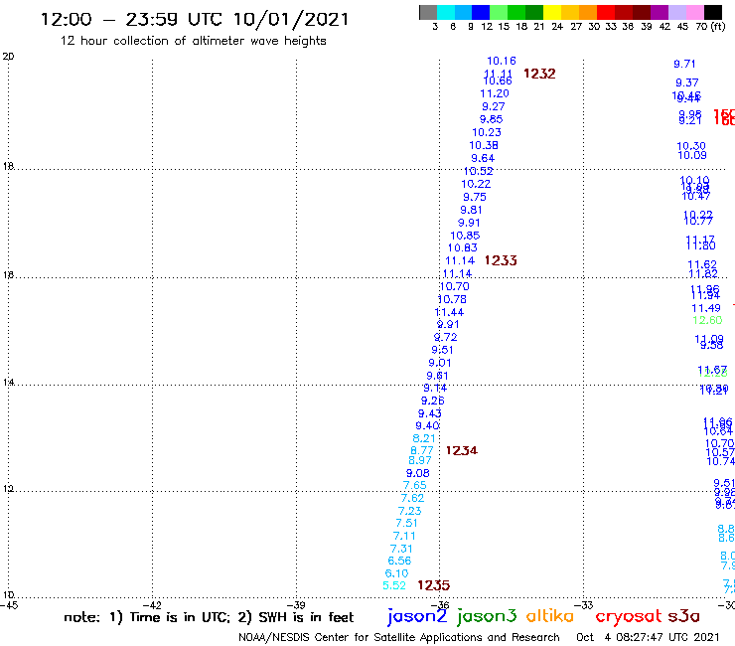The width and height of the screenshot is (735, 646).
Task: Click the 8.77 wave height value
Action: [422, 451]
